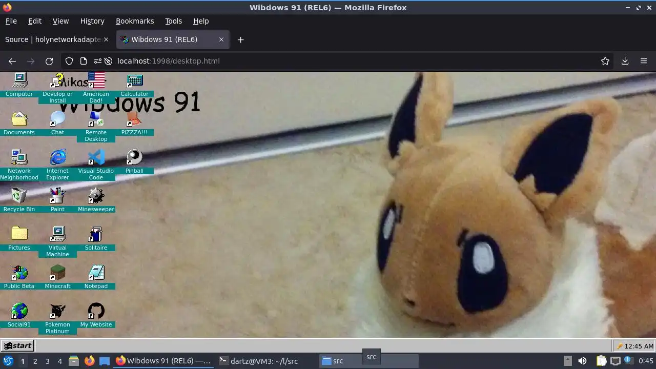Open the Virtual Machine icon
Viewport: 656px width, 369px height.
(57, 241)
